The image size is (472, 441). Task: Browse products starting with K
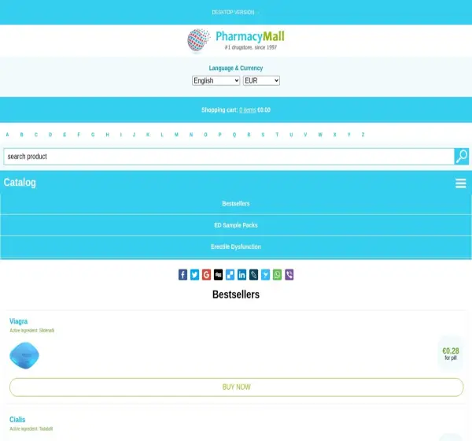pos(148,135)
